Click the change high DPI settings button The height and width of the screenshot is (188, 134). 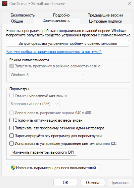tap(43, 152)
